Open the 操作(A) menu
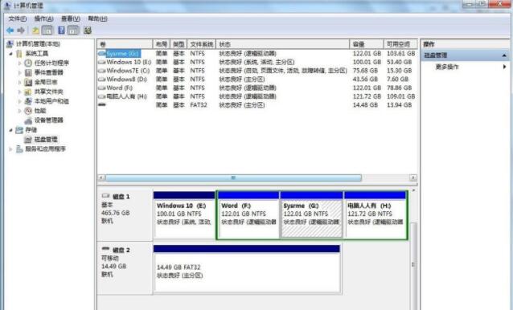Screen dimensions: 513x310 point(44,18)
